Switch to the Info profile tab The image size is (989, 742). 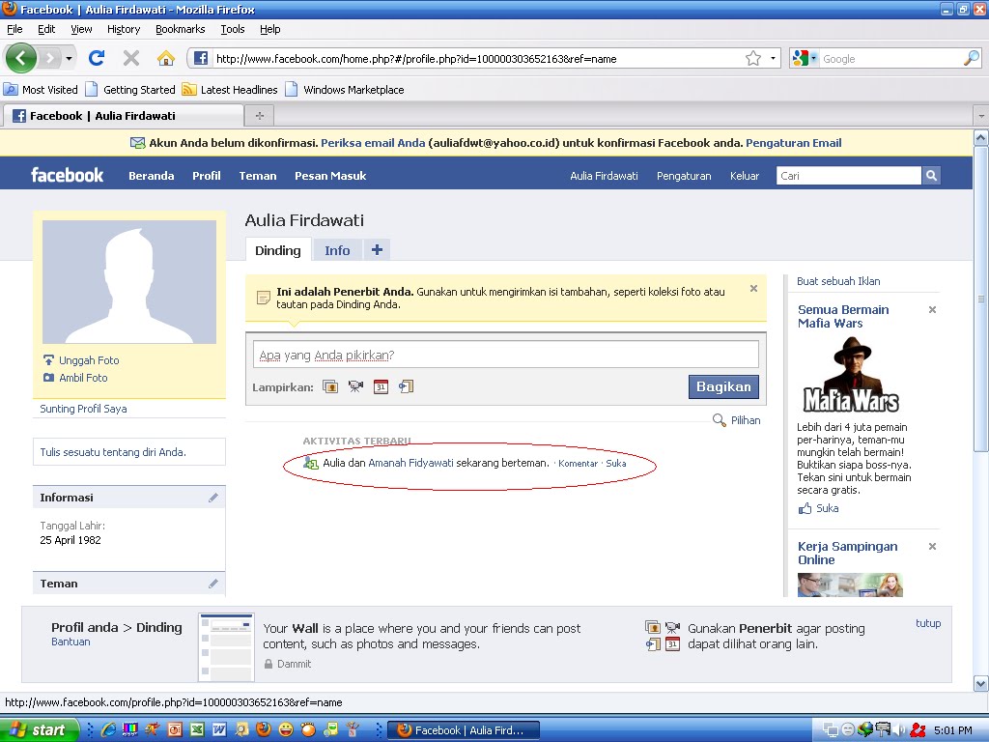click(x=337, y=250)
